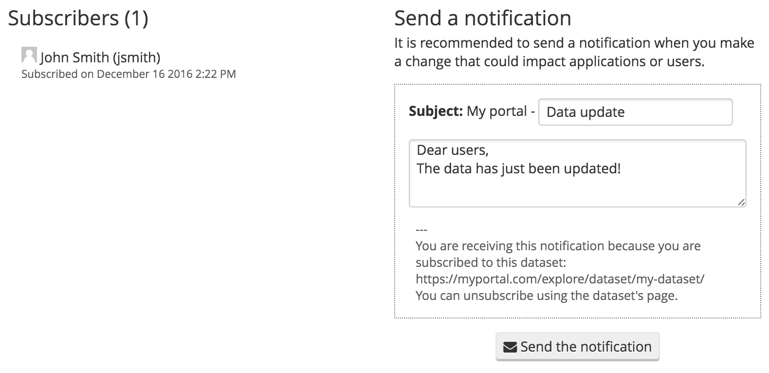
Task: Click the 'Send a notification' heading
Action: click(x=482, y=19)
